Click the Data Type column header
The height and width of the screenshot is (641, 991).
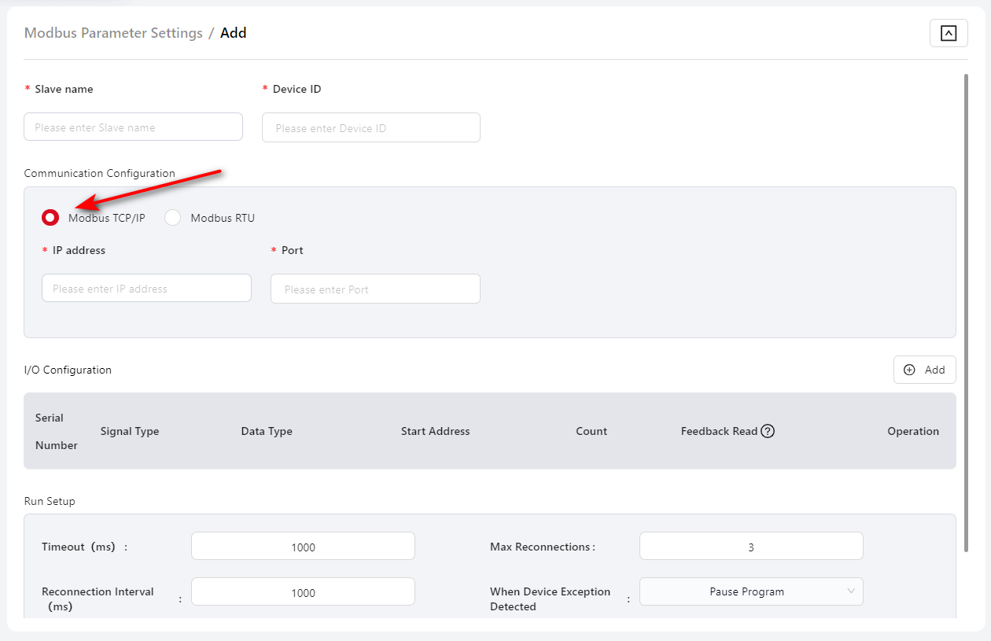pos(267,431)
